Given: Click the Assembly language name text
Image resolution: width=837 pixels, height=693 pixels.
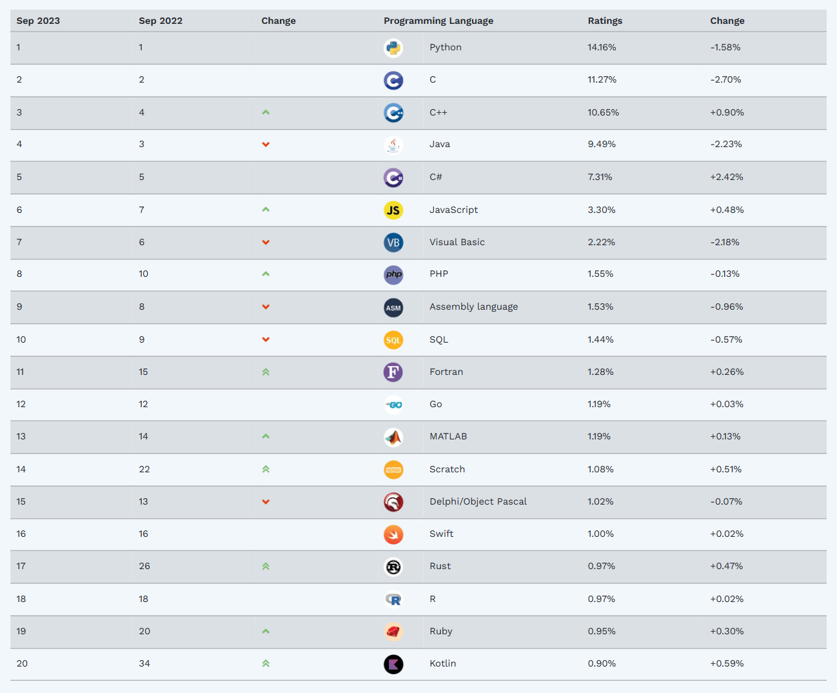Looking at the screenshot, I should (473, 306).
